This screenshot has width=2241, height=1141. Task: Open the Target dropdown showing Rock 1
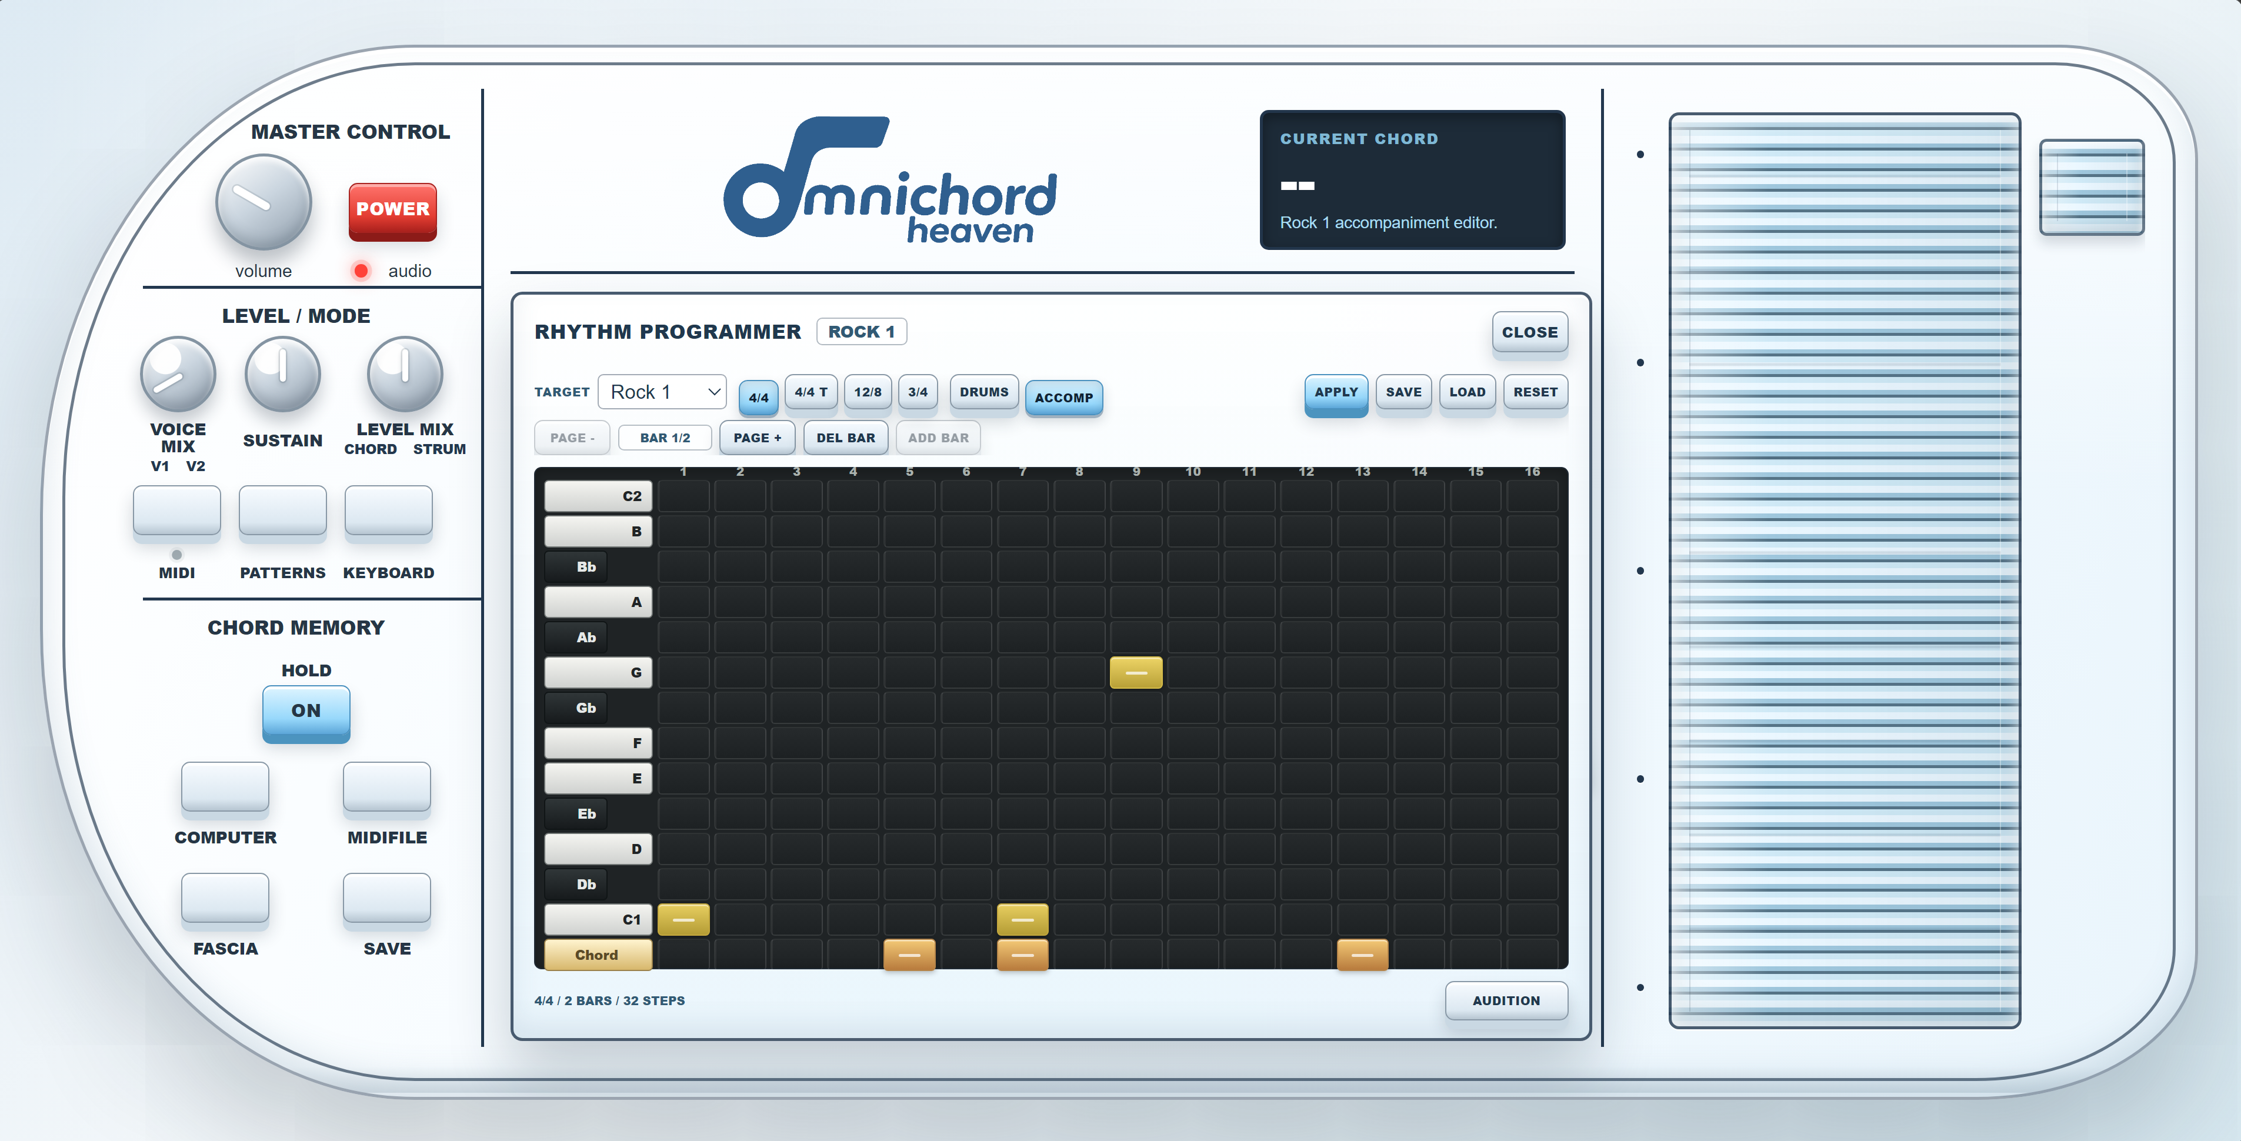[x=662, y=392]
